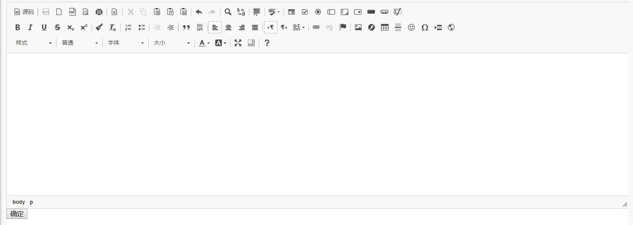Justify the text

click(x=255, y=28)
